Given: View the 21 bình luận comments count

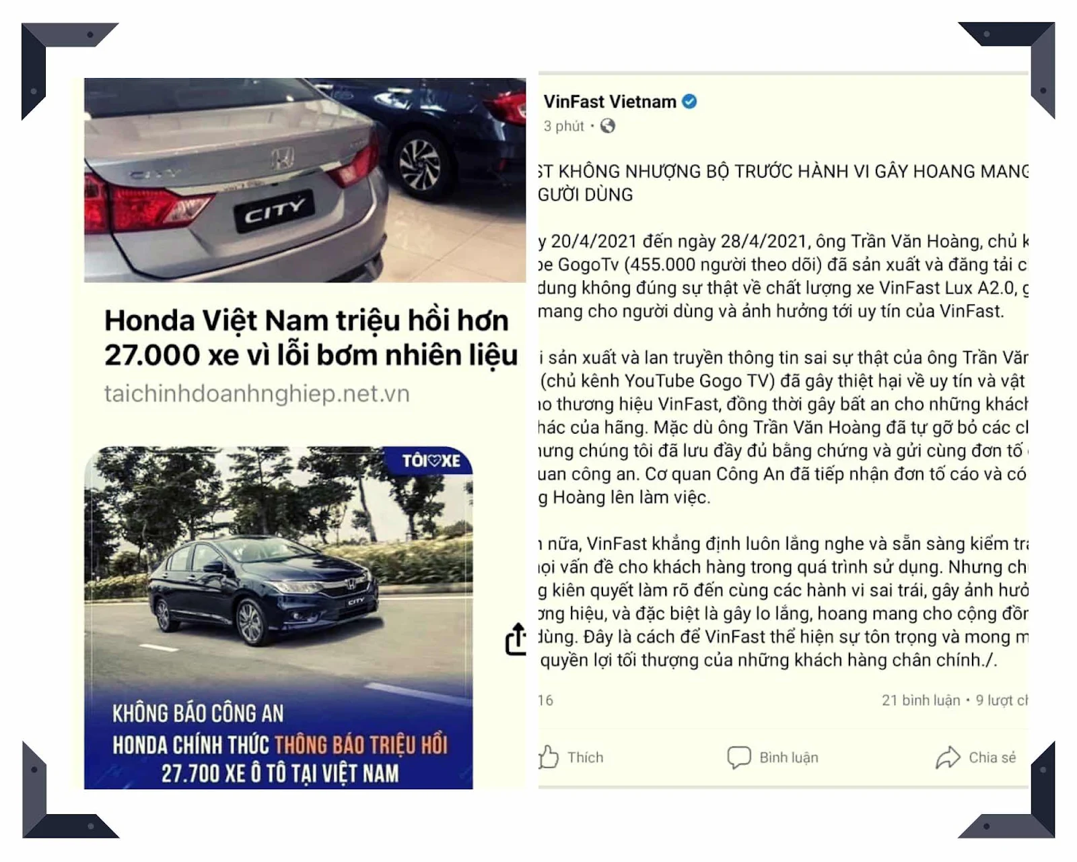Looking at the screenshot, I should click(921, 700).
